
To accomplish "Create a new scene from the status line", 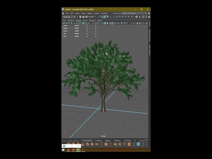I will pos(80,17).
